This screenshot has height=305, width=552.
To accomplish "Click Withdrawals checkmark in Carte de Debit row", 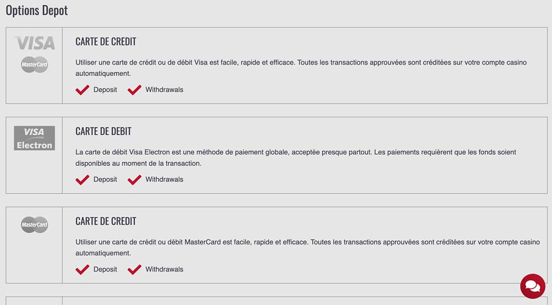I will click(134, 180).
